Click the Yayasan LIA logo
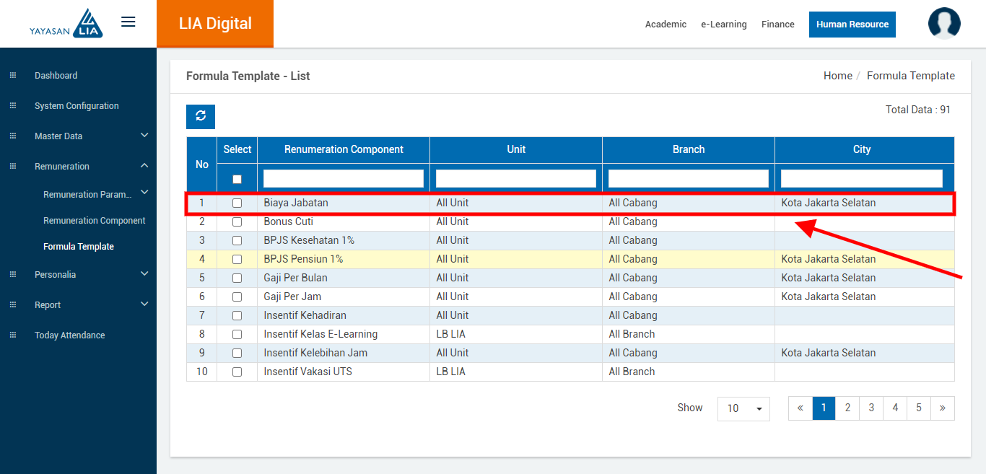This screenshot has height=474, width=986. click(66, 24)
